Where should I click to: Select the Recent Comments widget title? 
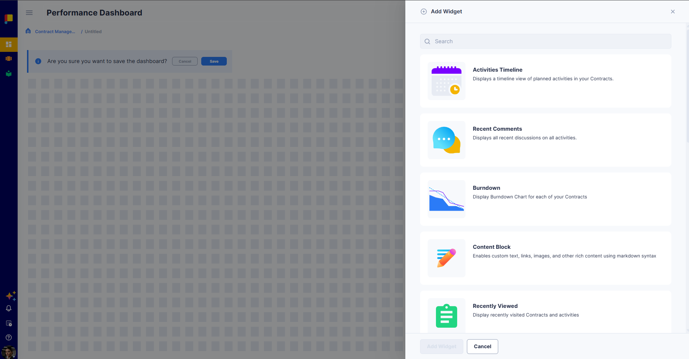(x=497, y=129)
